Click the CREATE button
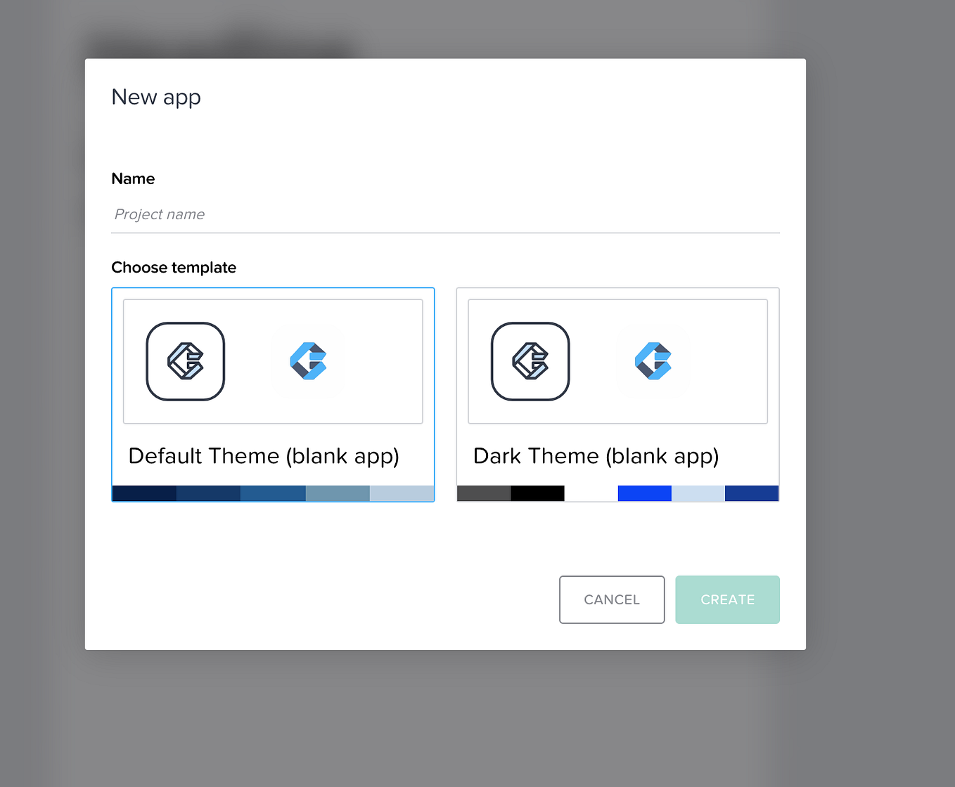 (727, 599)
